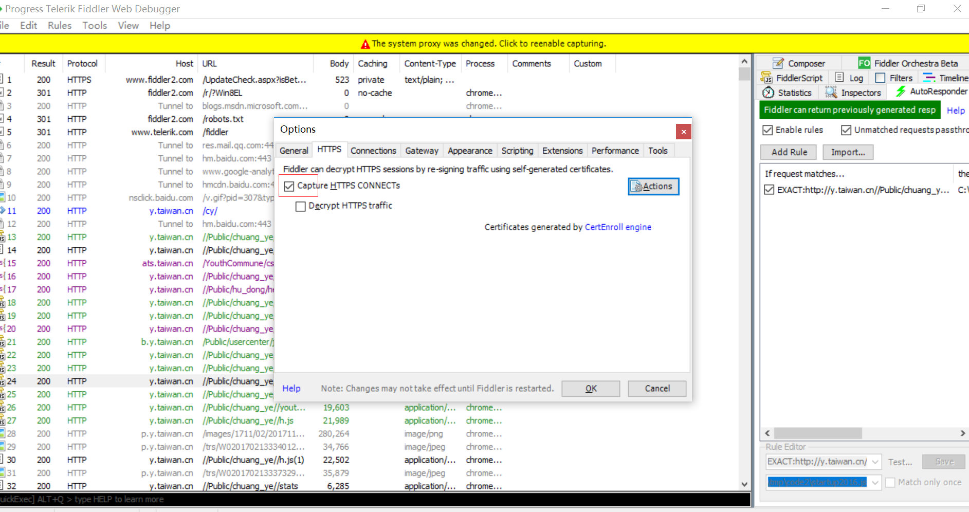Screen dimensions: 969x512
Task: Click the FiddlerScript tab's script icon
Action: point(766,78)
